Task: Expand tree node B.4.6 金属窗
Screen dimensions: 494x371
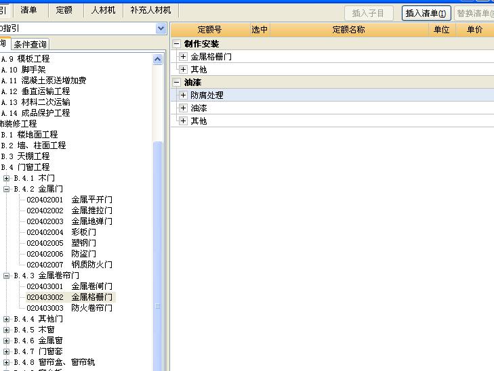Action: (6, 341)
